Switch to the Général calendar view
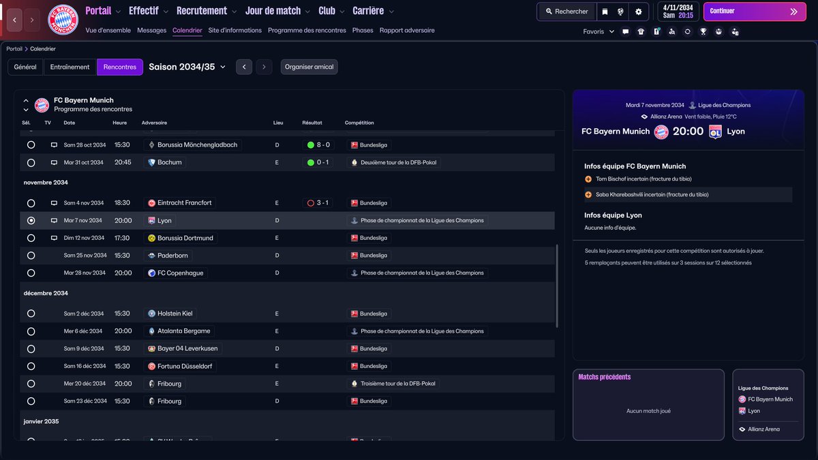Viewport: 818px width, 460px height. [x=25, y=67]
